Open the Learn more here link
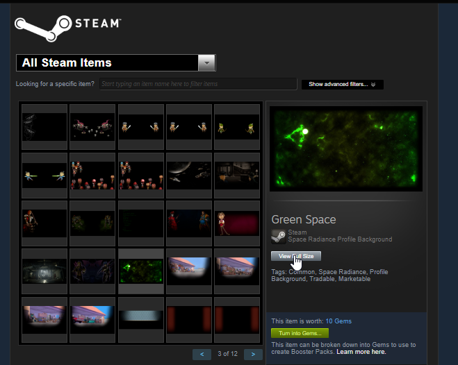 (361, 352)
